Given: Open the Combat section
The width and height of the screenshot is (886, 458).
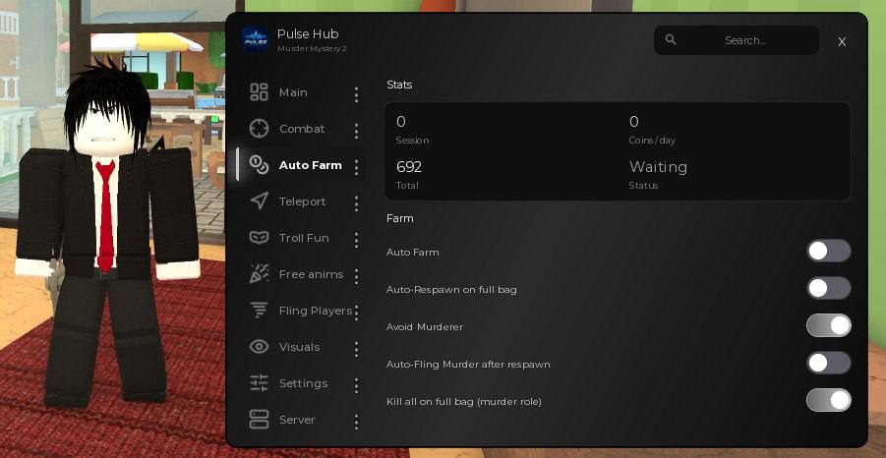Looking at the screenshot, I should click(302, 129).
